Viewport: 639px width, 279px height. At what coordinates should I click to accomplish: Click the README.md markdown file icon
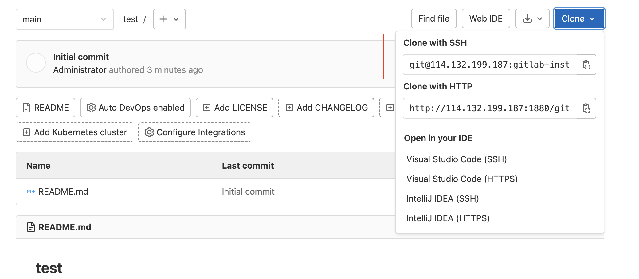31,191
